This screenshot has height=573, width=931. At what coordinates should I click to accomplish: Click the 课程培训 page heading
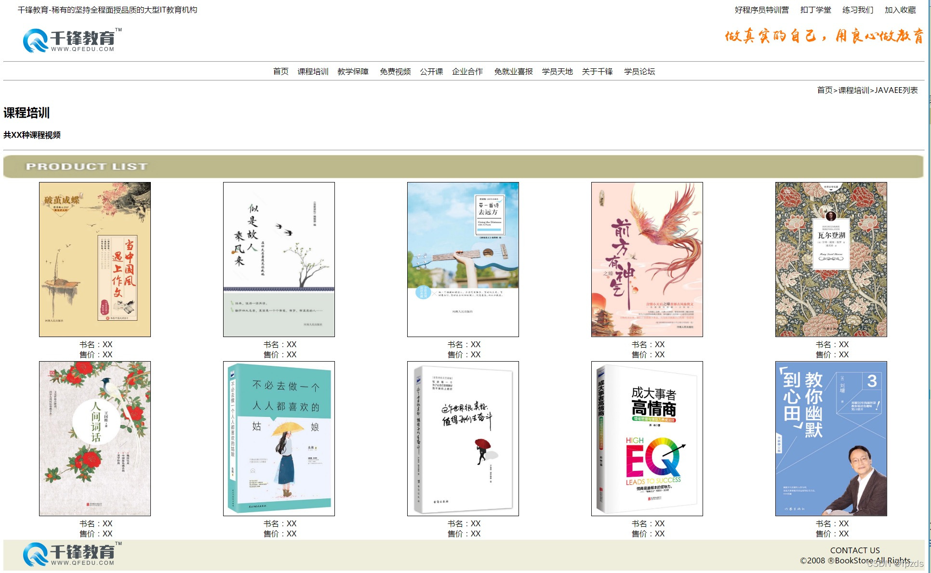point(27,113)
